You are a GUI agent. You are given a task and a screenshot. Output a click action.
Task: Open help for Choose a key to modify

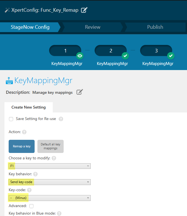[54, 158]
